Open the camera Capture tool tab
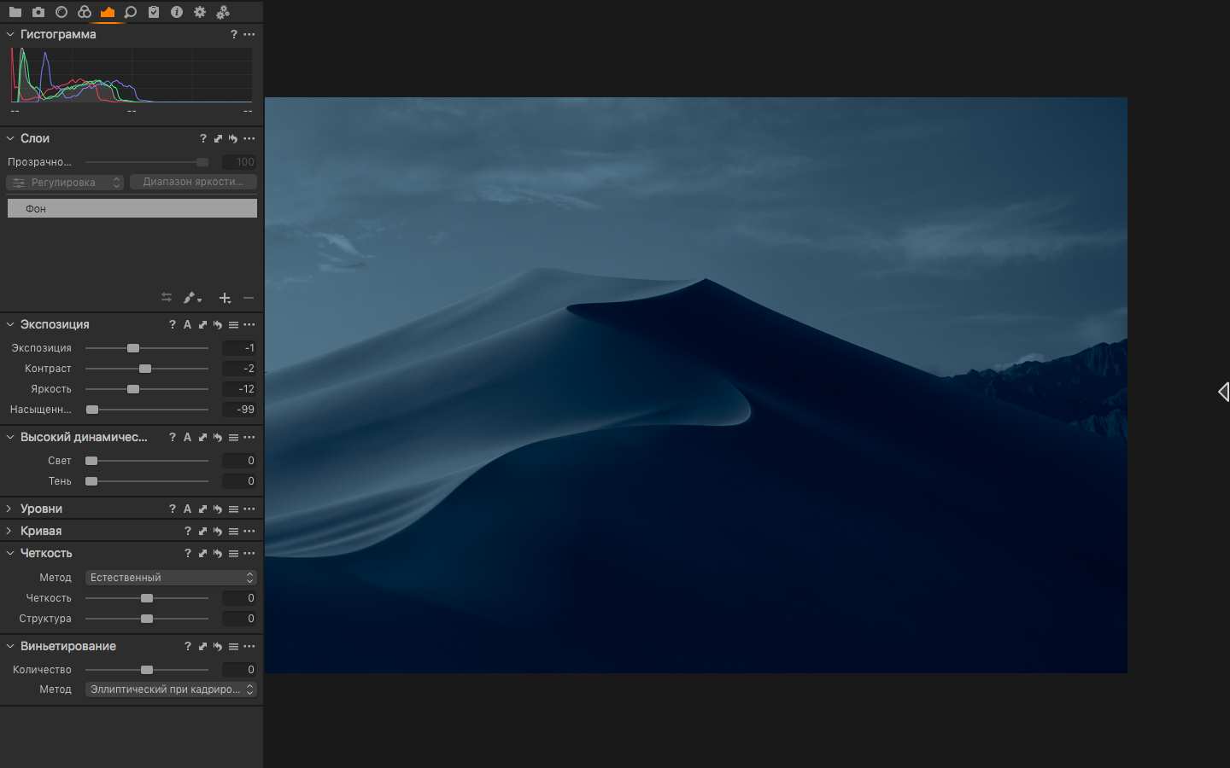 (38, 12)
